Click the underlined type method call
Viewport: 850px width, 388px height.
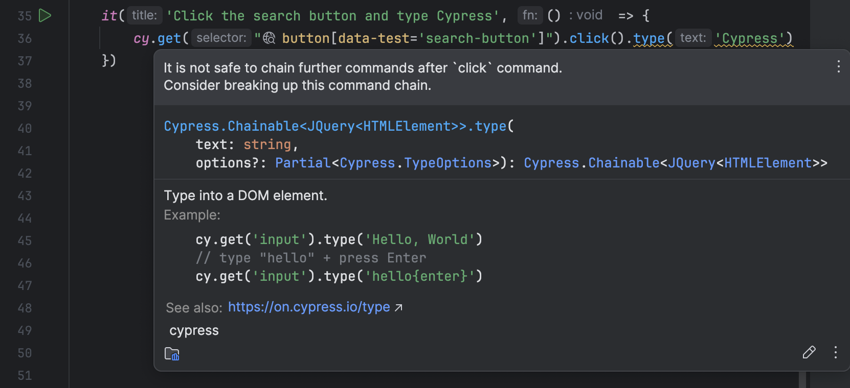tap(649, 38)
